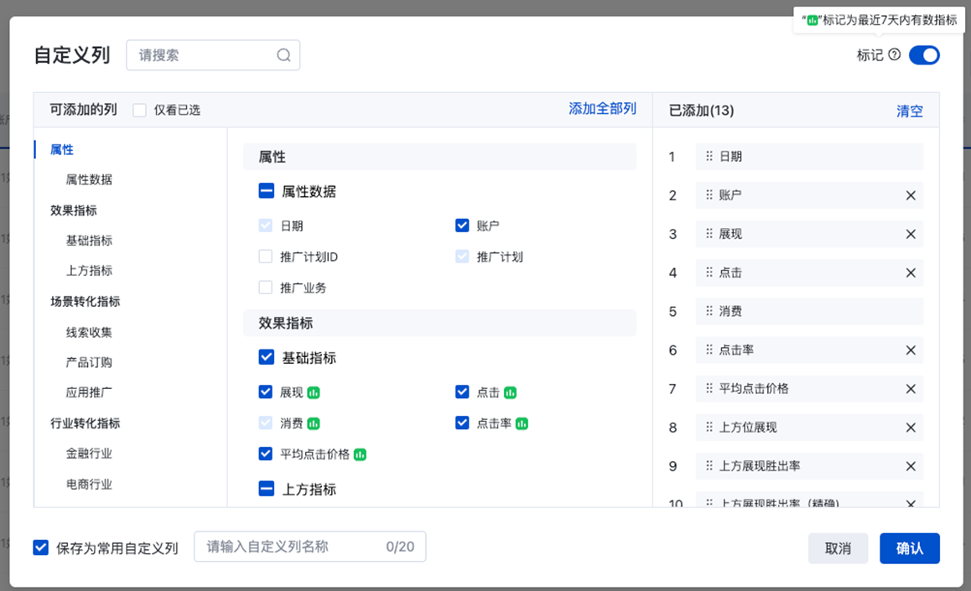Click 添加全部列 link
The width and height of the screenshot is (971, 591).
point(602,109)
